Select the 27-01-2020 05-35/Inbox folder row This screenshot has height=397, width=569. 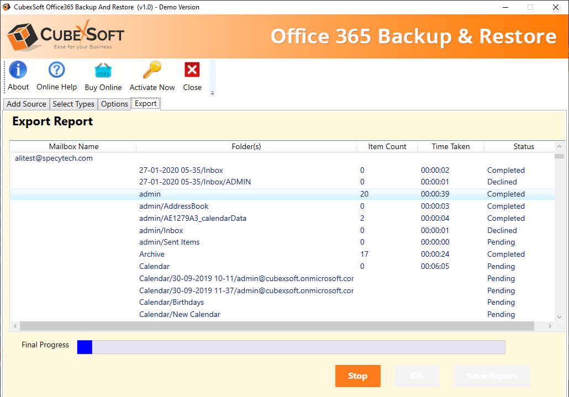282,170
